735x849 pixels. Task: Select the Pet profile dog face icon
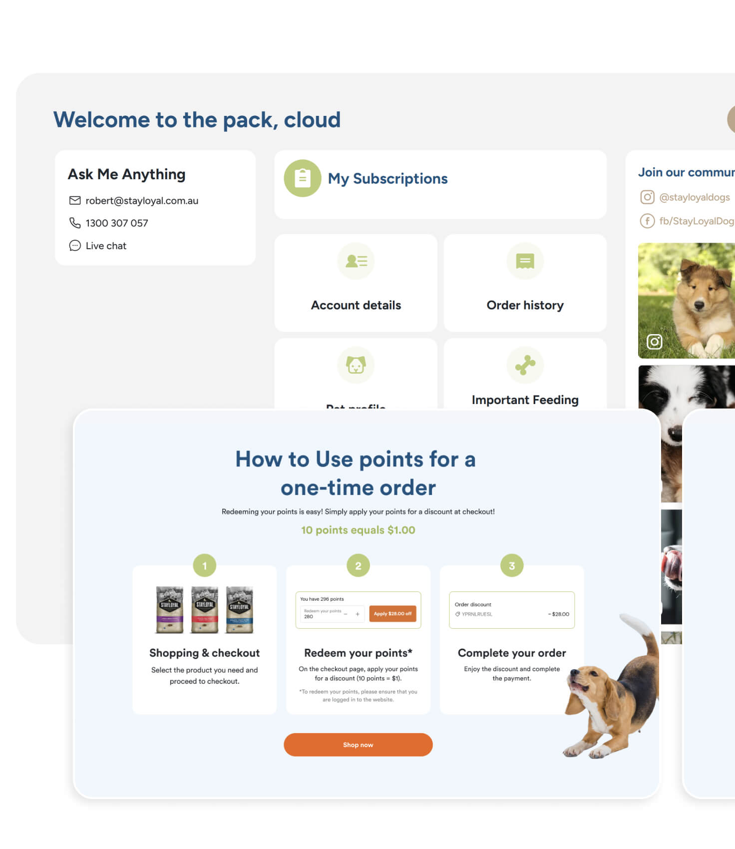pos(356,365)
